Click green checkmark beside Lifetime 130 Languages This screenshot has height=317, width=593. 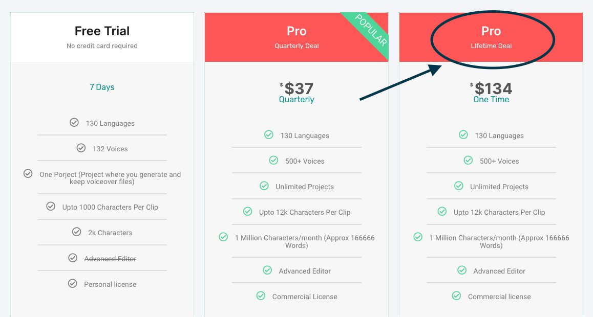(x=463, y=135)
